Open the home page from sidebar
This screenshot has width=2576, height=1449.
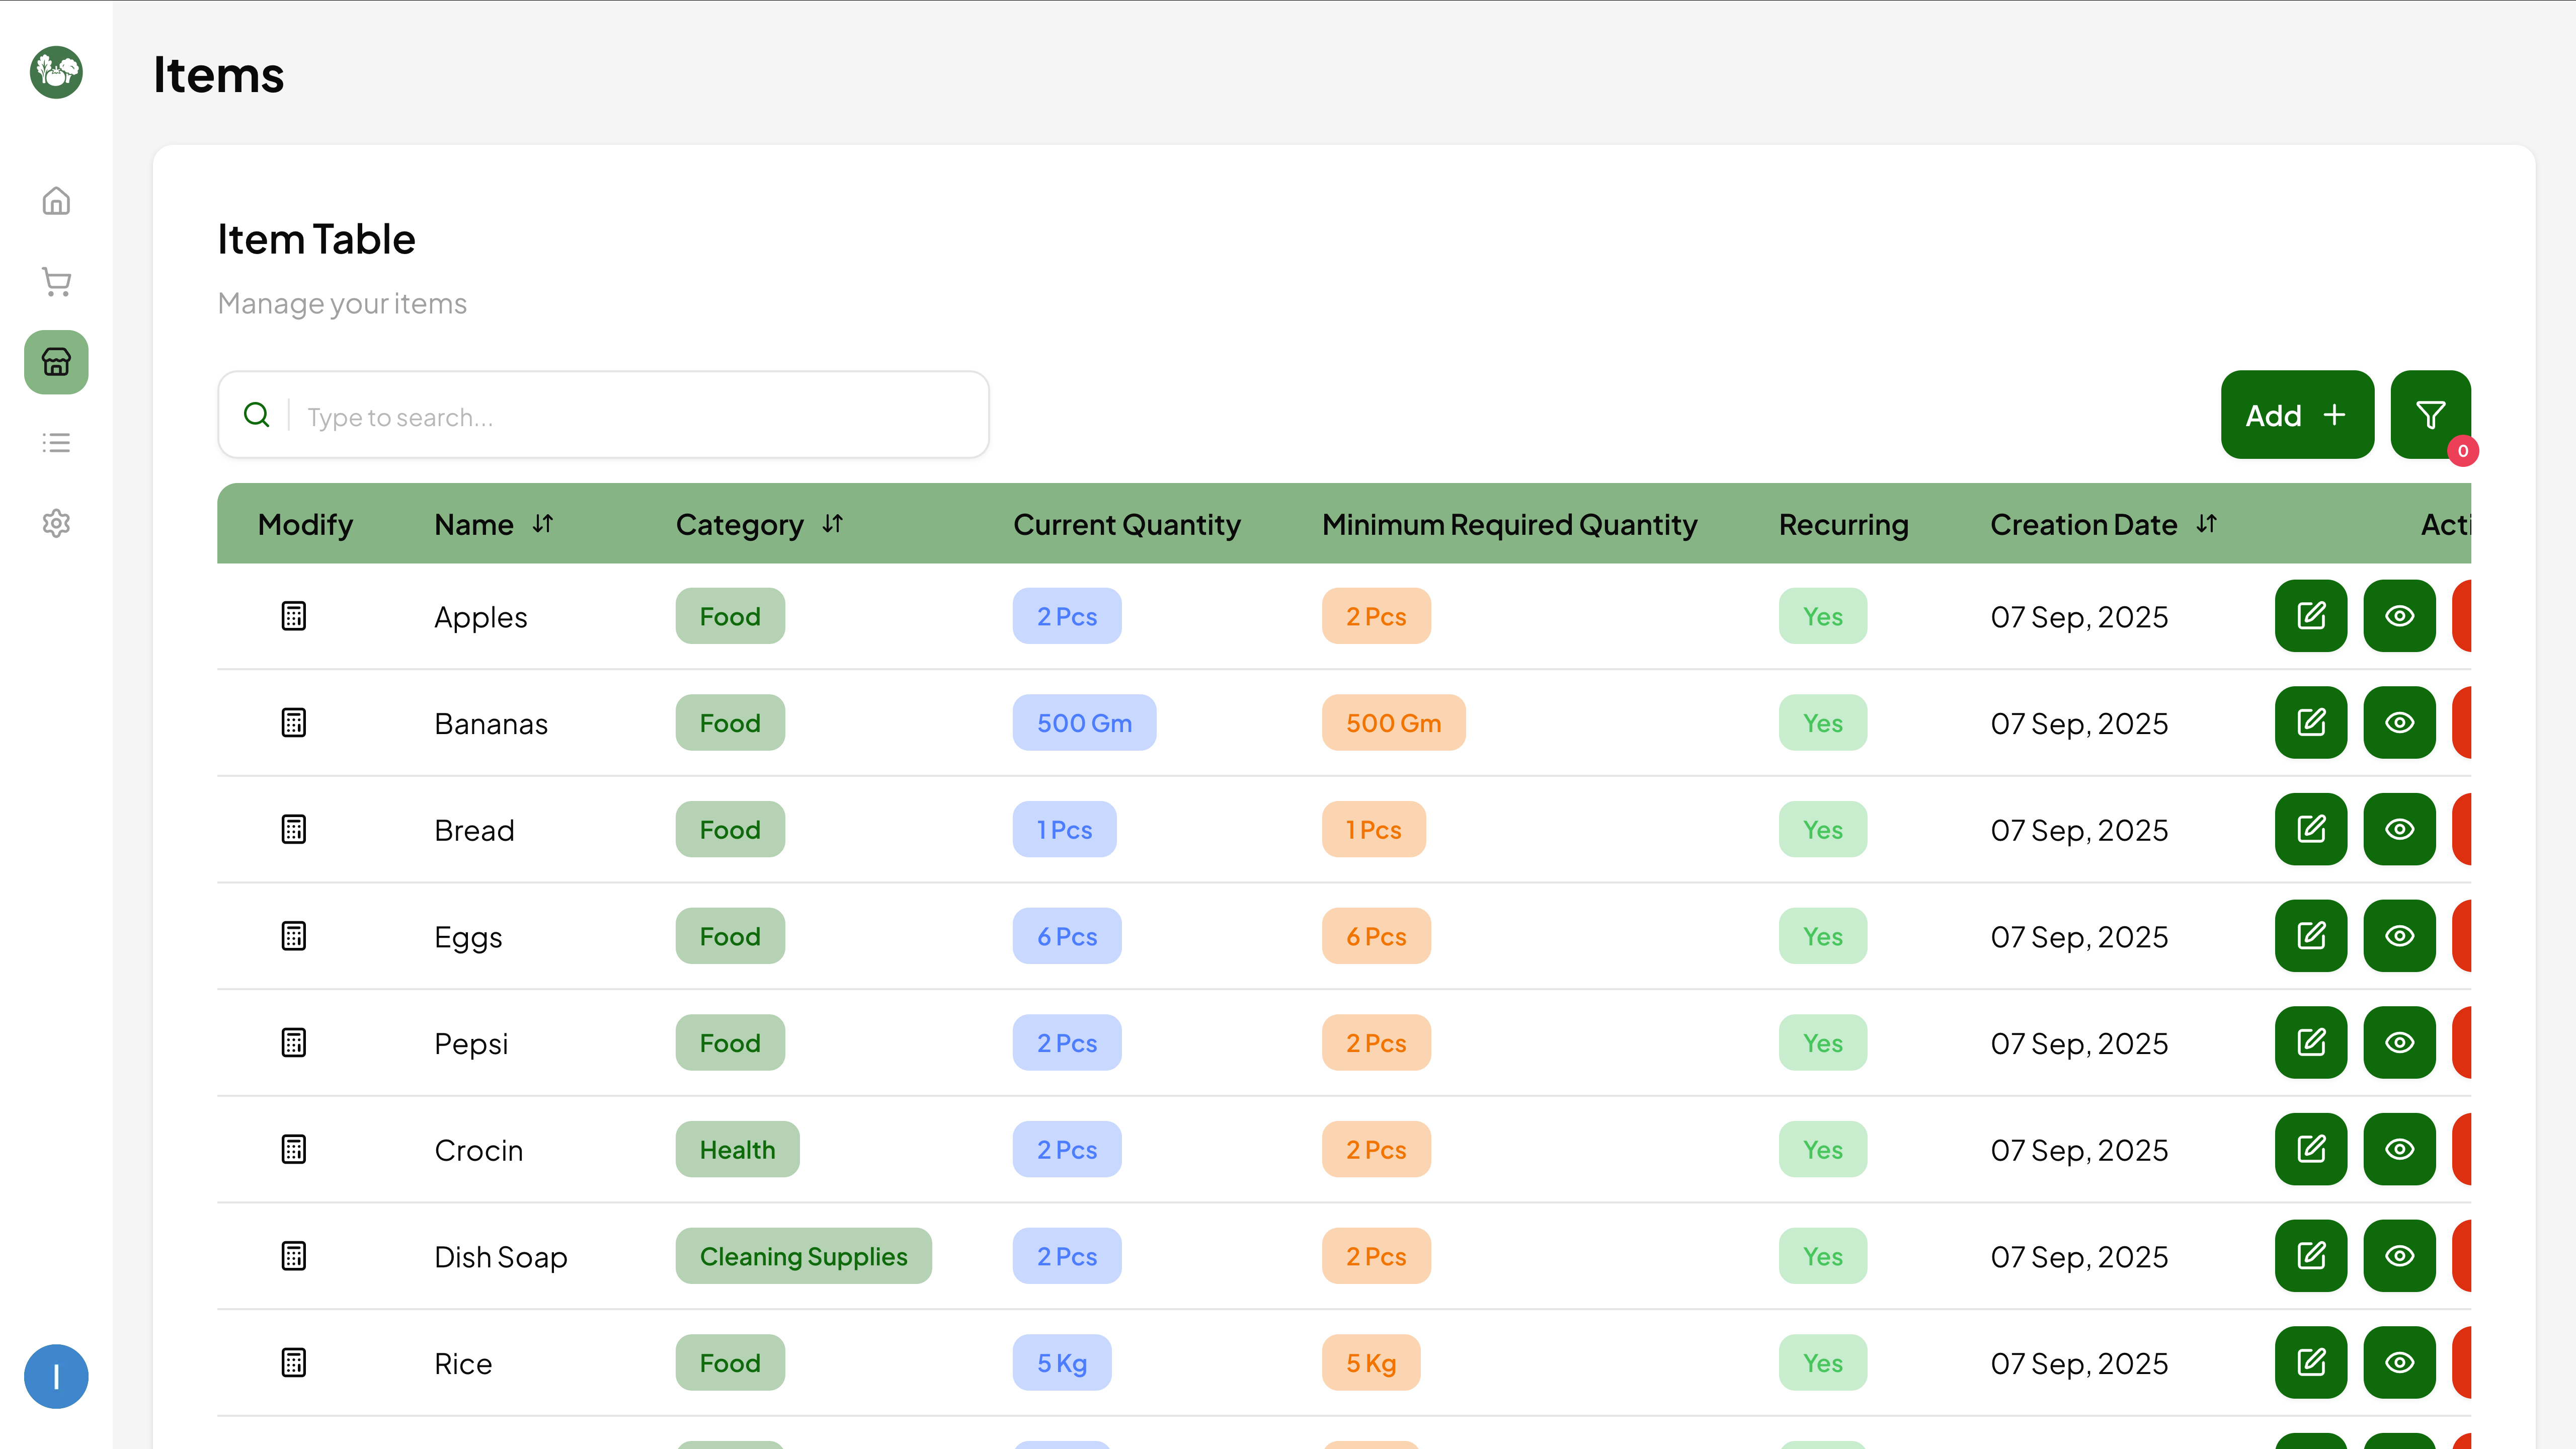[x=56, y=201]
